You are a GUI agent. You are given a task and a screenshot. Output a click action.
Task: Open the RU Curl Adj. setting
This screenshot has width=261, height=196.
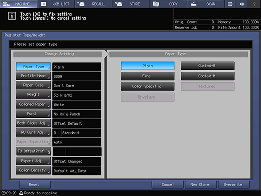[x=33, y=132]
